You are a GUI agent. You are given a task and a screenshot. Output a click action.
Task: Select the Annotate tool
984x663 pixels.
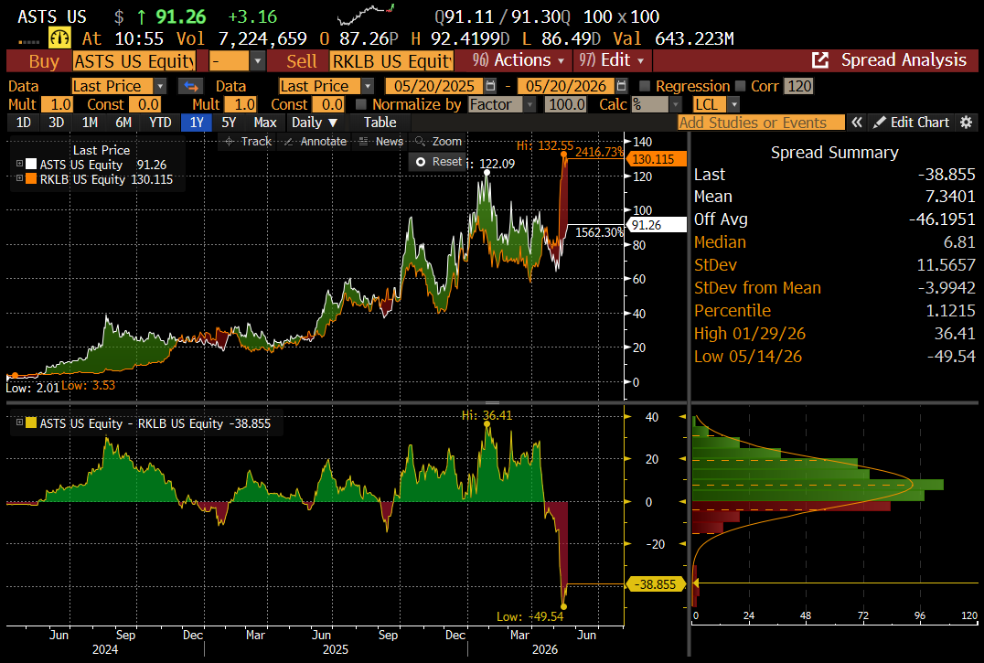[315, 141]
